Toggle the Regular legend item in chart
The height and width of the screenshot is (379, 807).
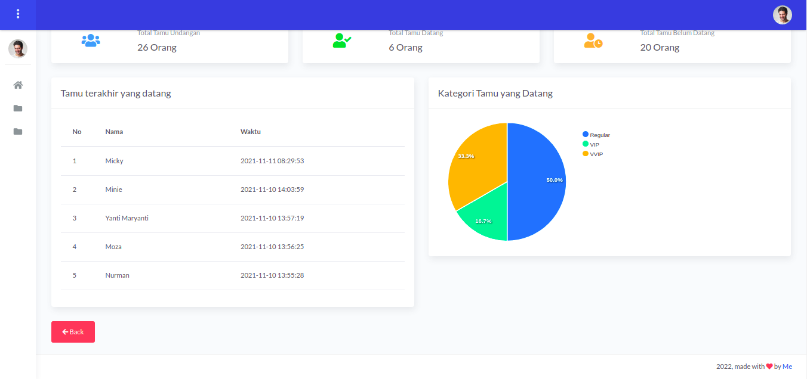(596, 135)
